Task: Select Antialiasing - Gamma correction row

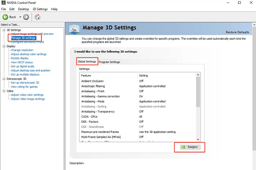Action: [x=138, y=96]
